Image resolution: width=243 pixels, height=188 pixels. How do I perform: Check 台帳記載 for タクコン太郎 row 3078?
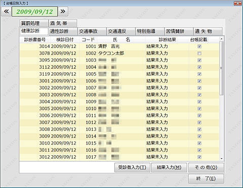click(199, 54)
